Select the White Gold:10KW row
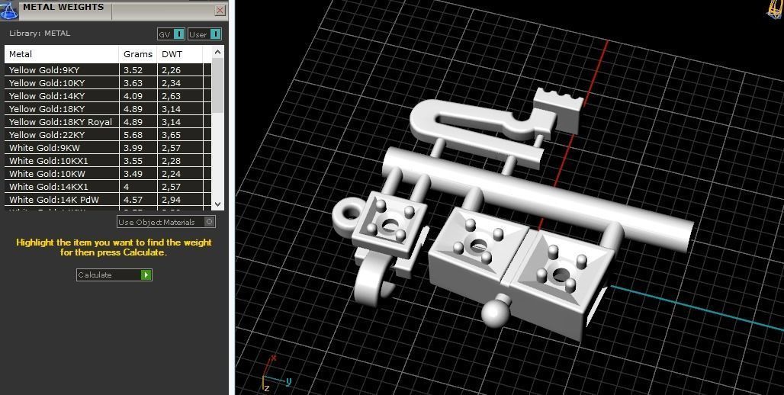Screen dimensions: 784x395 point(108,174)
